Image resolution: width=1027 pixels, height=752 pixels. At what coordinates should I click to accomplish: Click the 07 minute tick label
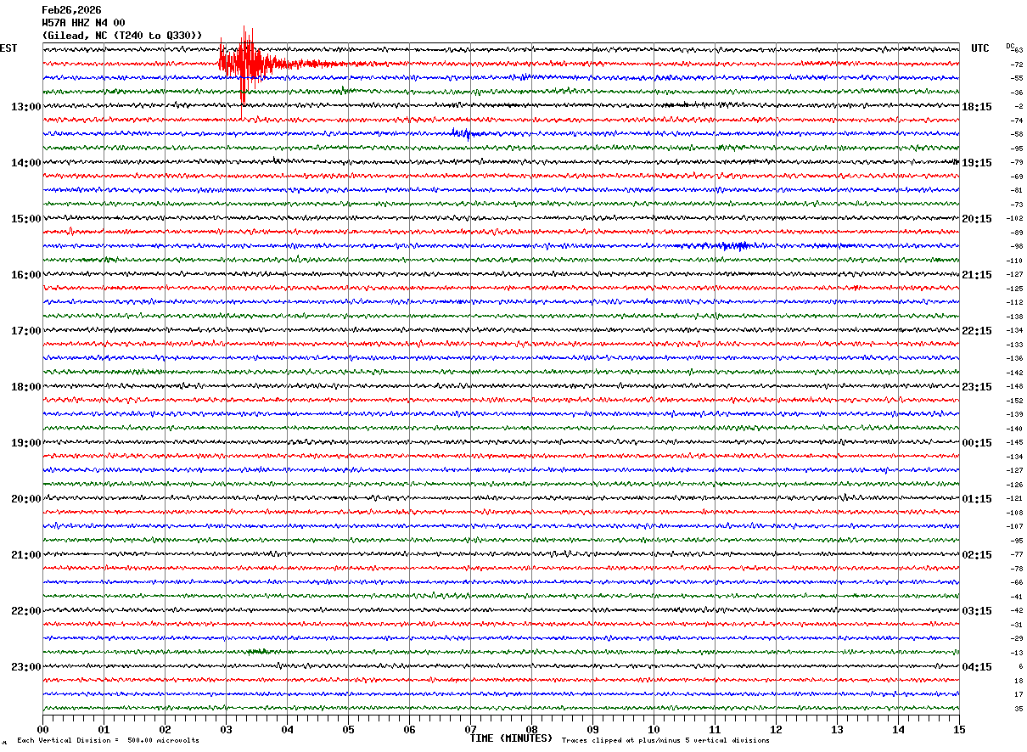(x=471, y=729)
